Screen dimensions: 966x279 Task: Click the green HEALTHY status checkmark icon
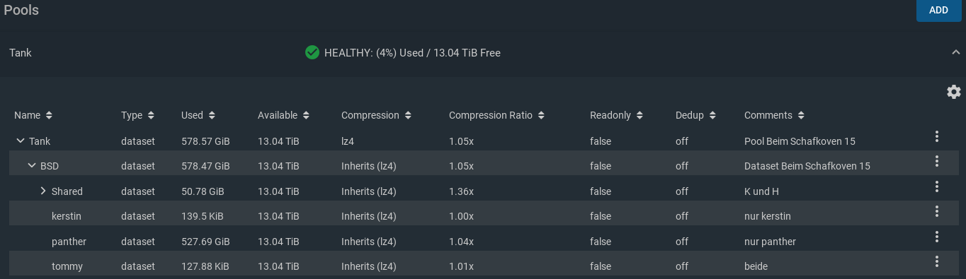point(312,52)
